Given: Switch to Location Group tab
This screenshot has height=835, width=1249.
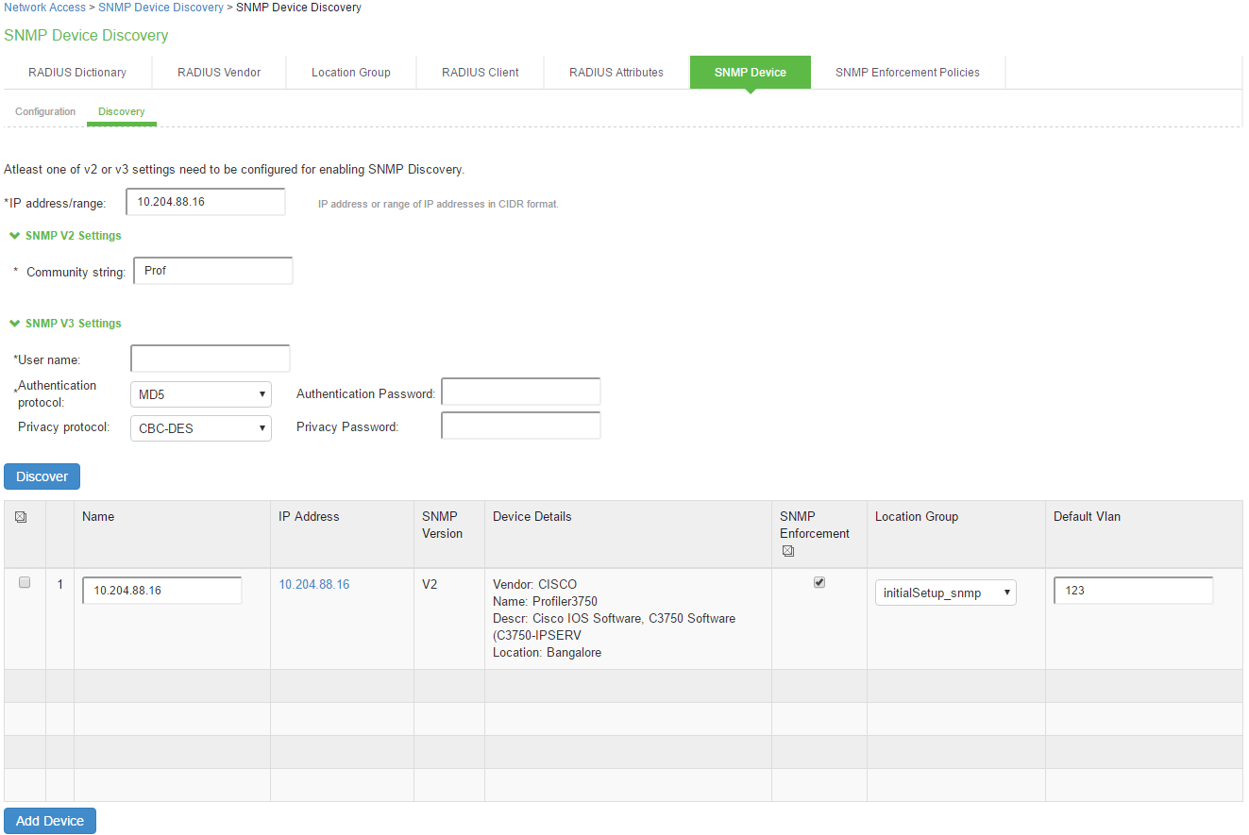Looking at the screenshot, I should (x=351, y=72).
